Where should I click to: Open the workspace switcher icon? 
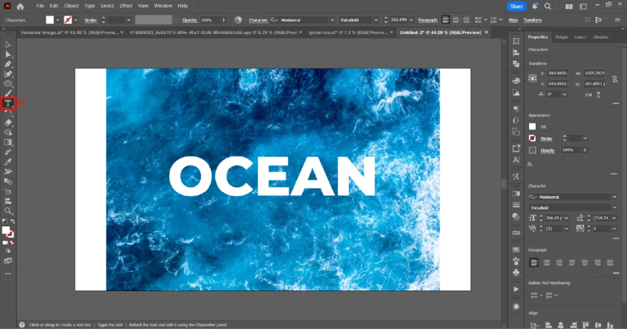(583, 6)
